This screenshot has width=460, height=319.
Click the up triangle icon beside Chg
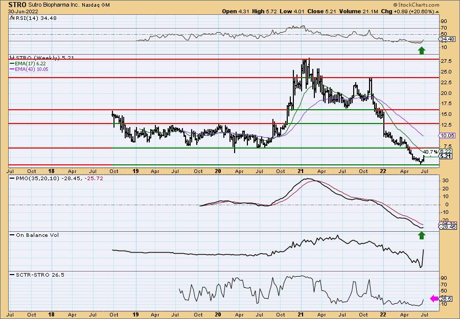coord(437,12)
